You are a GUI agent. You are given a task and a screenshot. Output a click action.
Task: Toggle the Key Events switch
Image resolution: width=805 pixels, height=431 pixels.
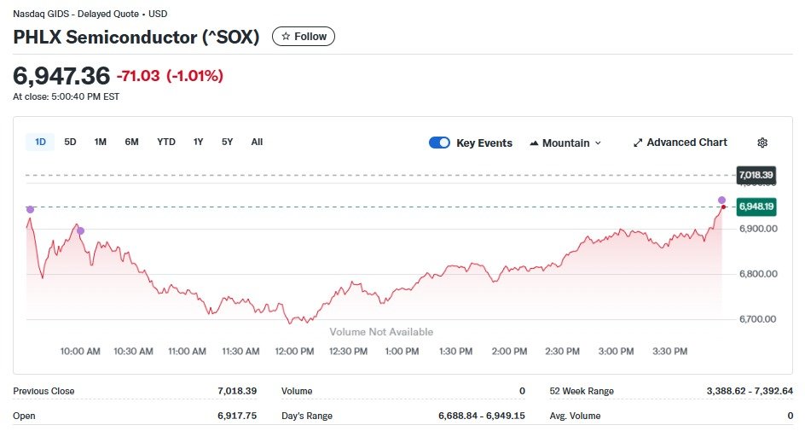439,143
